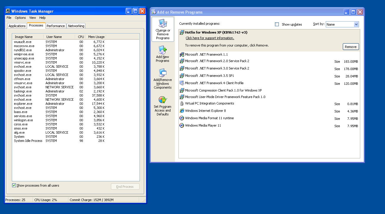
Task: Click Windows Task Manager title bar icon
Action: click(8, 11)
